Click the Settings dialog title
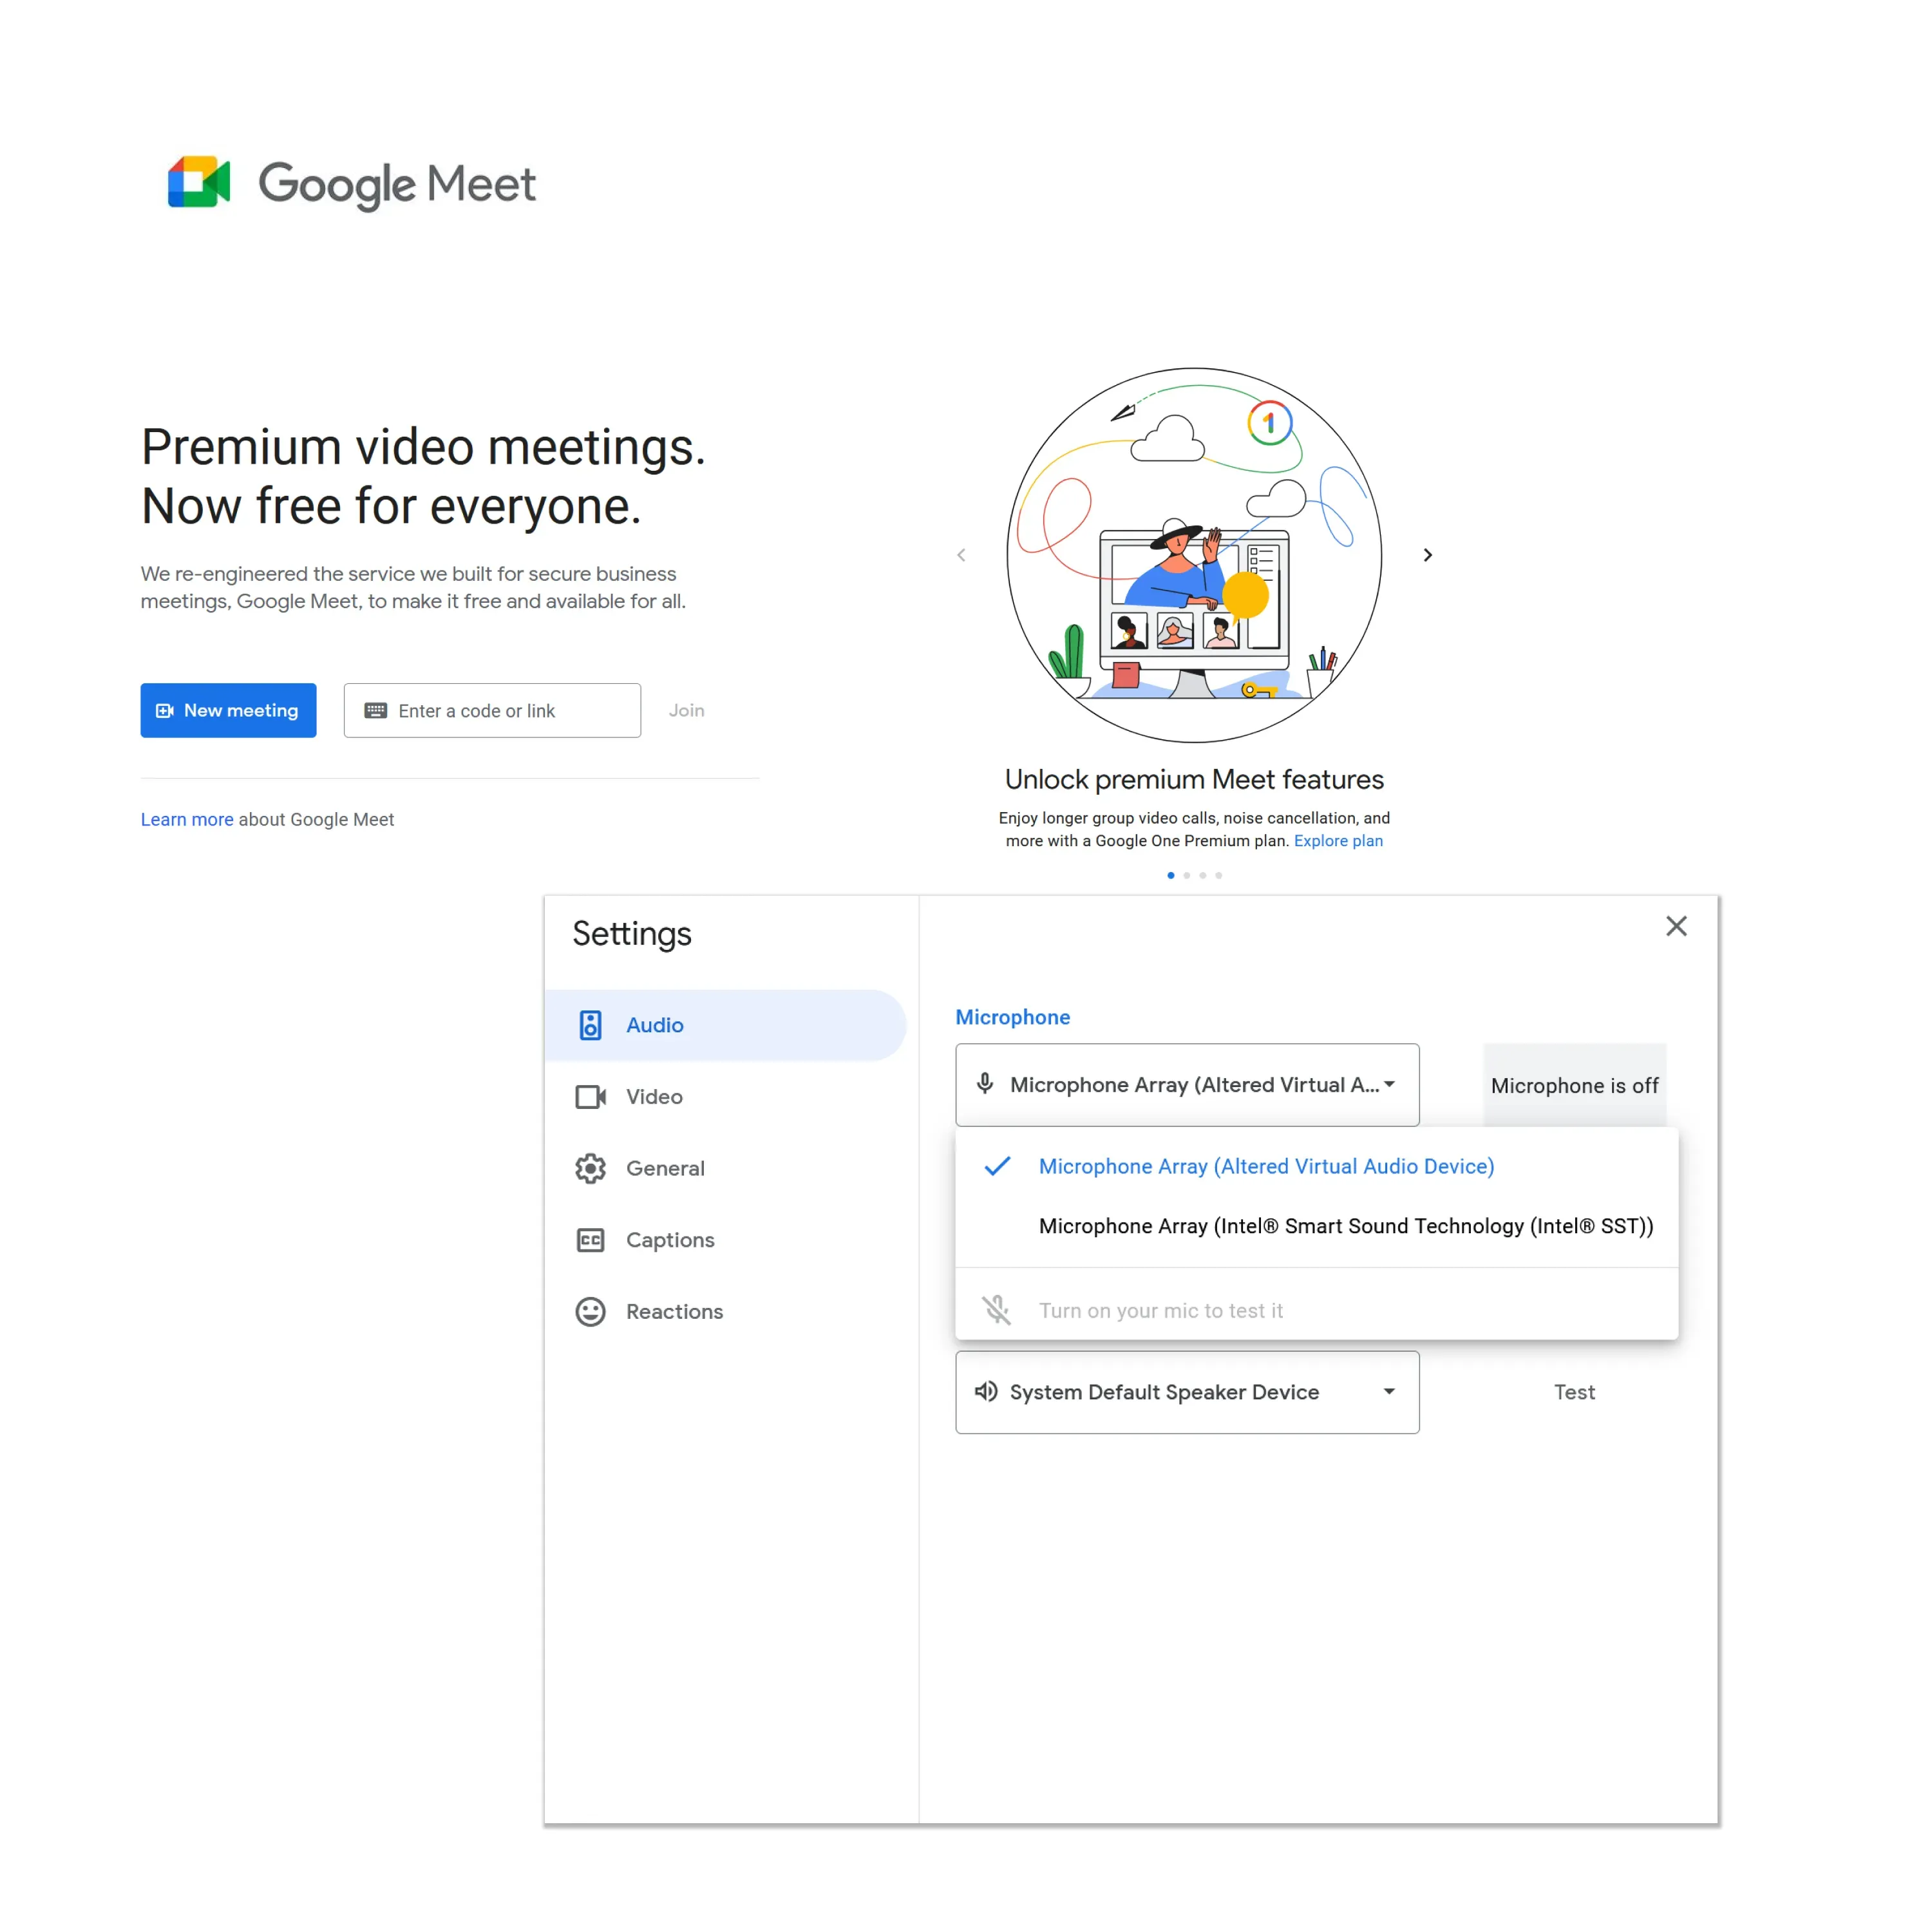 [x=631, y=934]
